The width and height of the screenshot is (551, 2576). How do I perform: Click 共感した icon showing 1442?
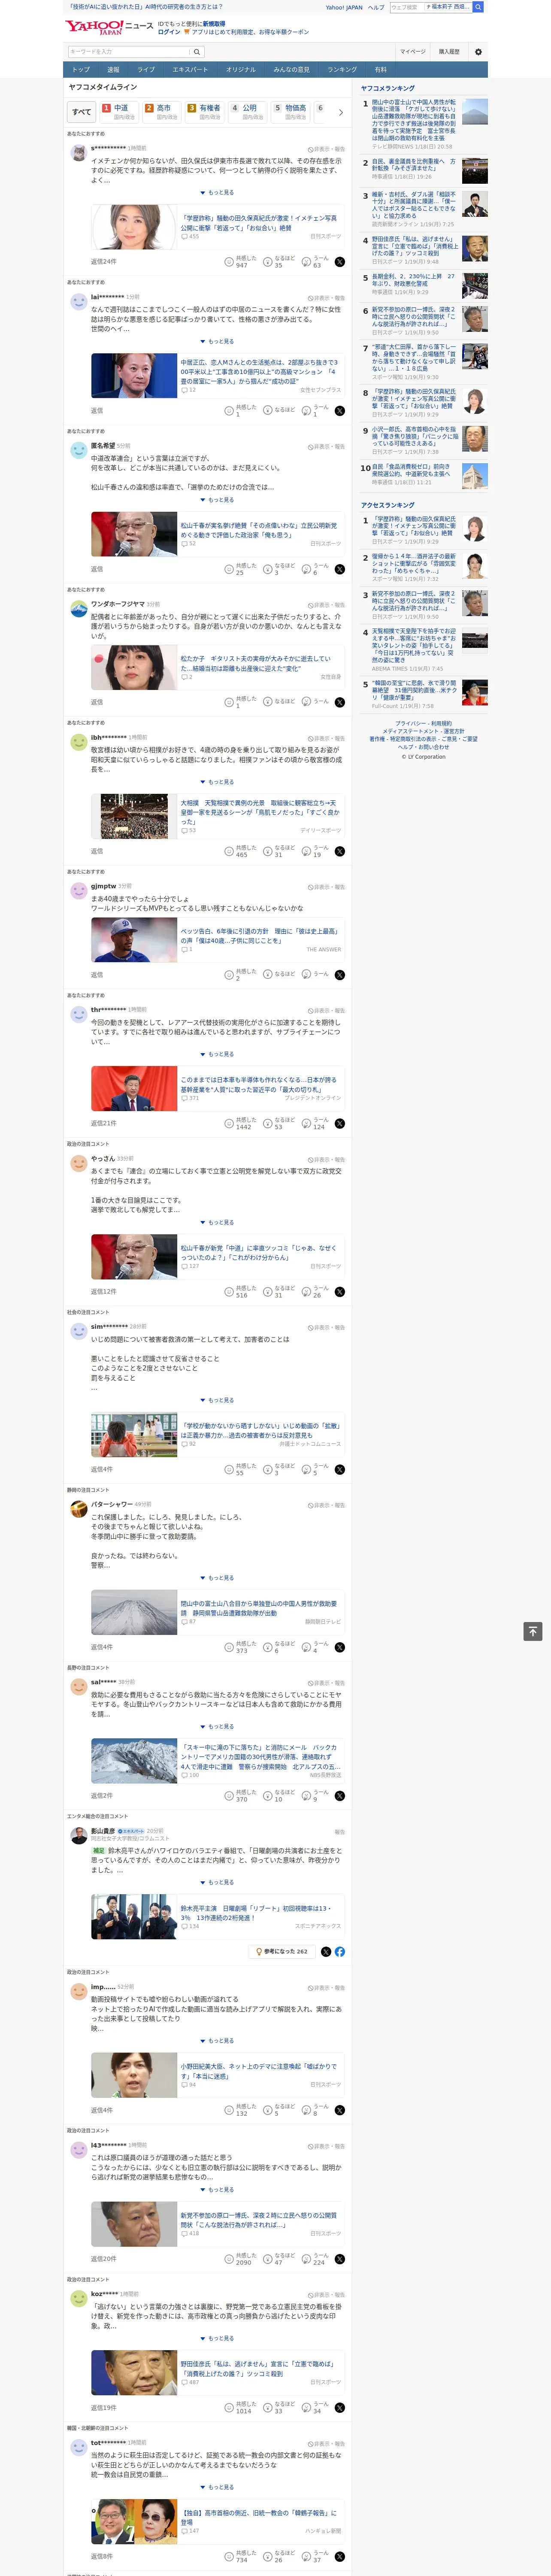(x=229, y=1123)
